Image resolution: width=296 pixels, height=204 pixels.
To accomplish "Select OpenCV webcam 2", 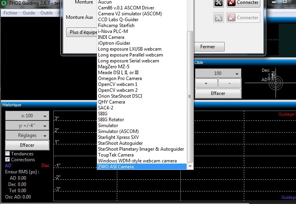I will point(142,90).
